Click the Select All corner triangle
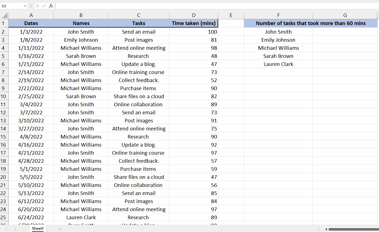Viewport: 379px width, 232px height. pos(4,15)
